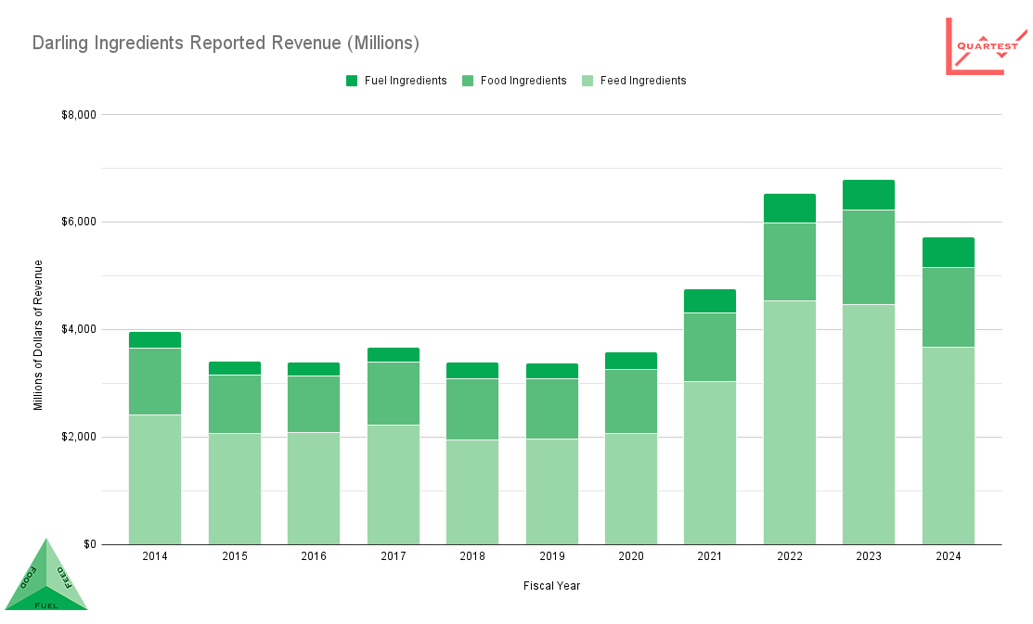The image size is (1033, 624).
Task: Click the 2018 Food Ingredients bar segment
Action: pos(472,410)
